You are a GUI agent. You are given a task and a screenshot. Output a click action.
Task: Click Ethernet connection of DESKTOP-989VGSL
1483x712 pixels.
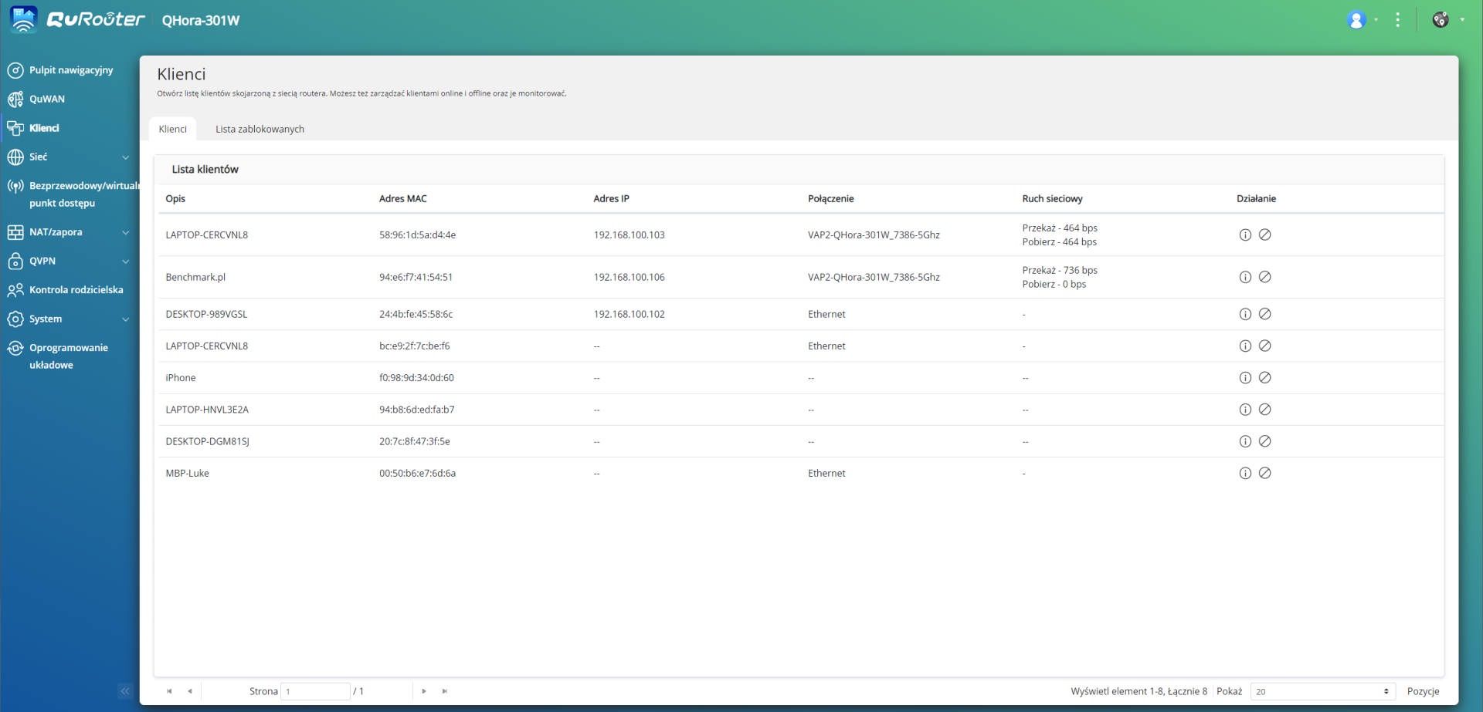(x=826, y=315)
